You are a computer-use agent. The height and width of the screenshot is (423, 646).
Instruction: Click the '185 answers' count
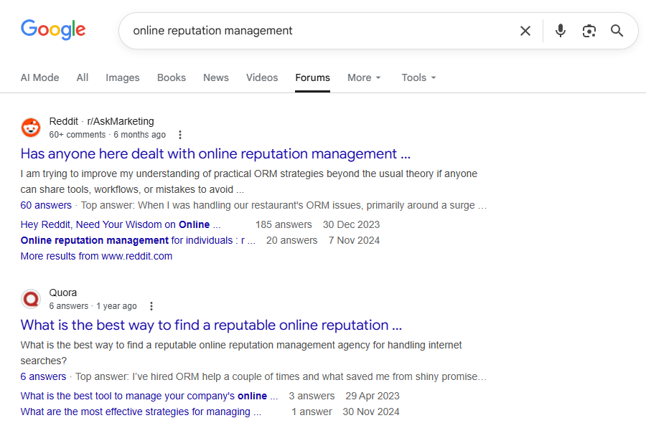pyautogui.click(x=284, y=224)
